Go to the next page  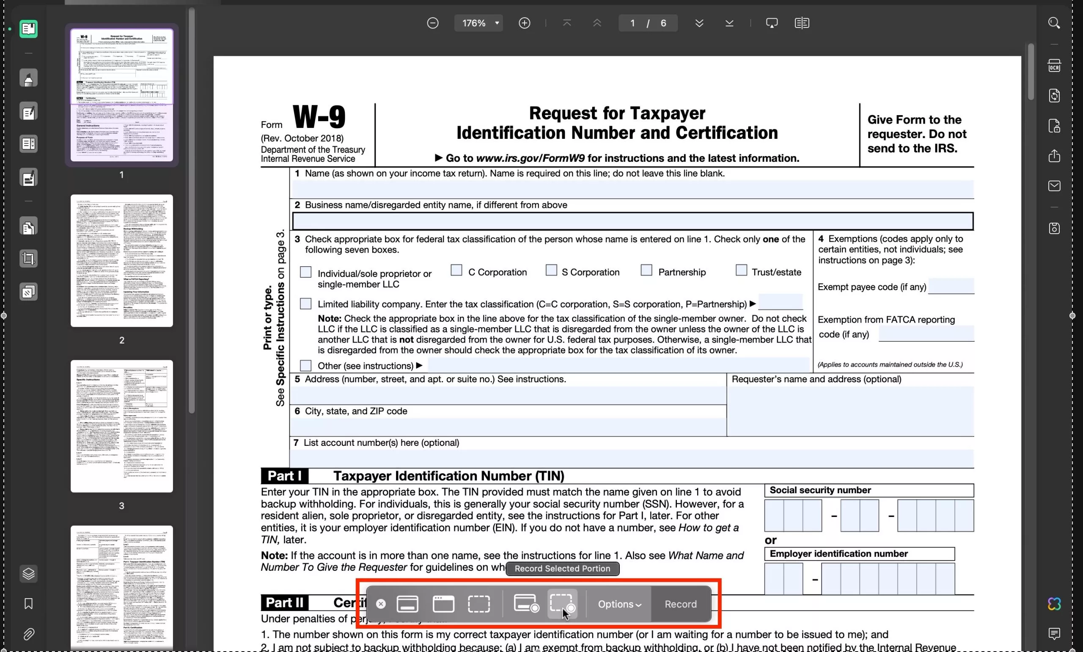699,23
